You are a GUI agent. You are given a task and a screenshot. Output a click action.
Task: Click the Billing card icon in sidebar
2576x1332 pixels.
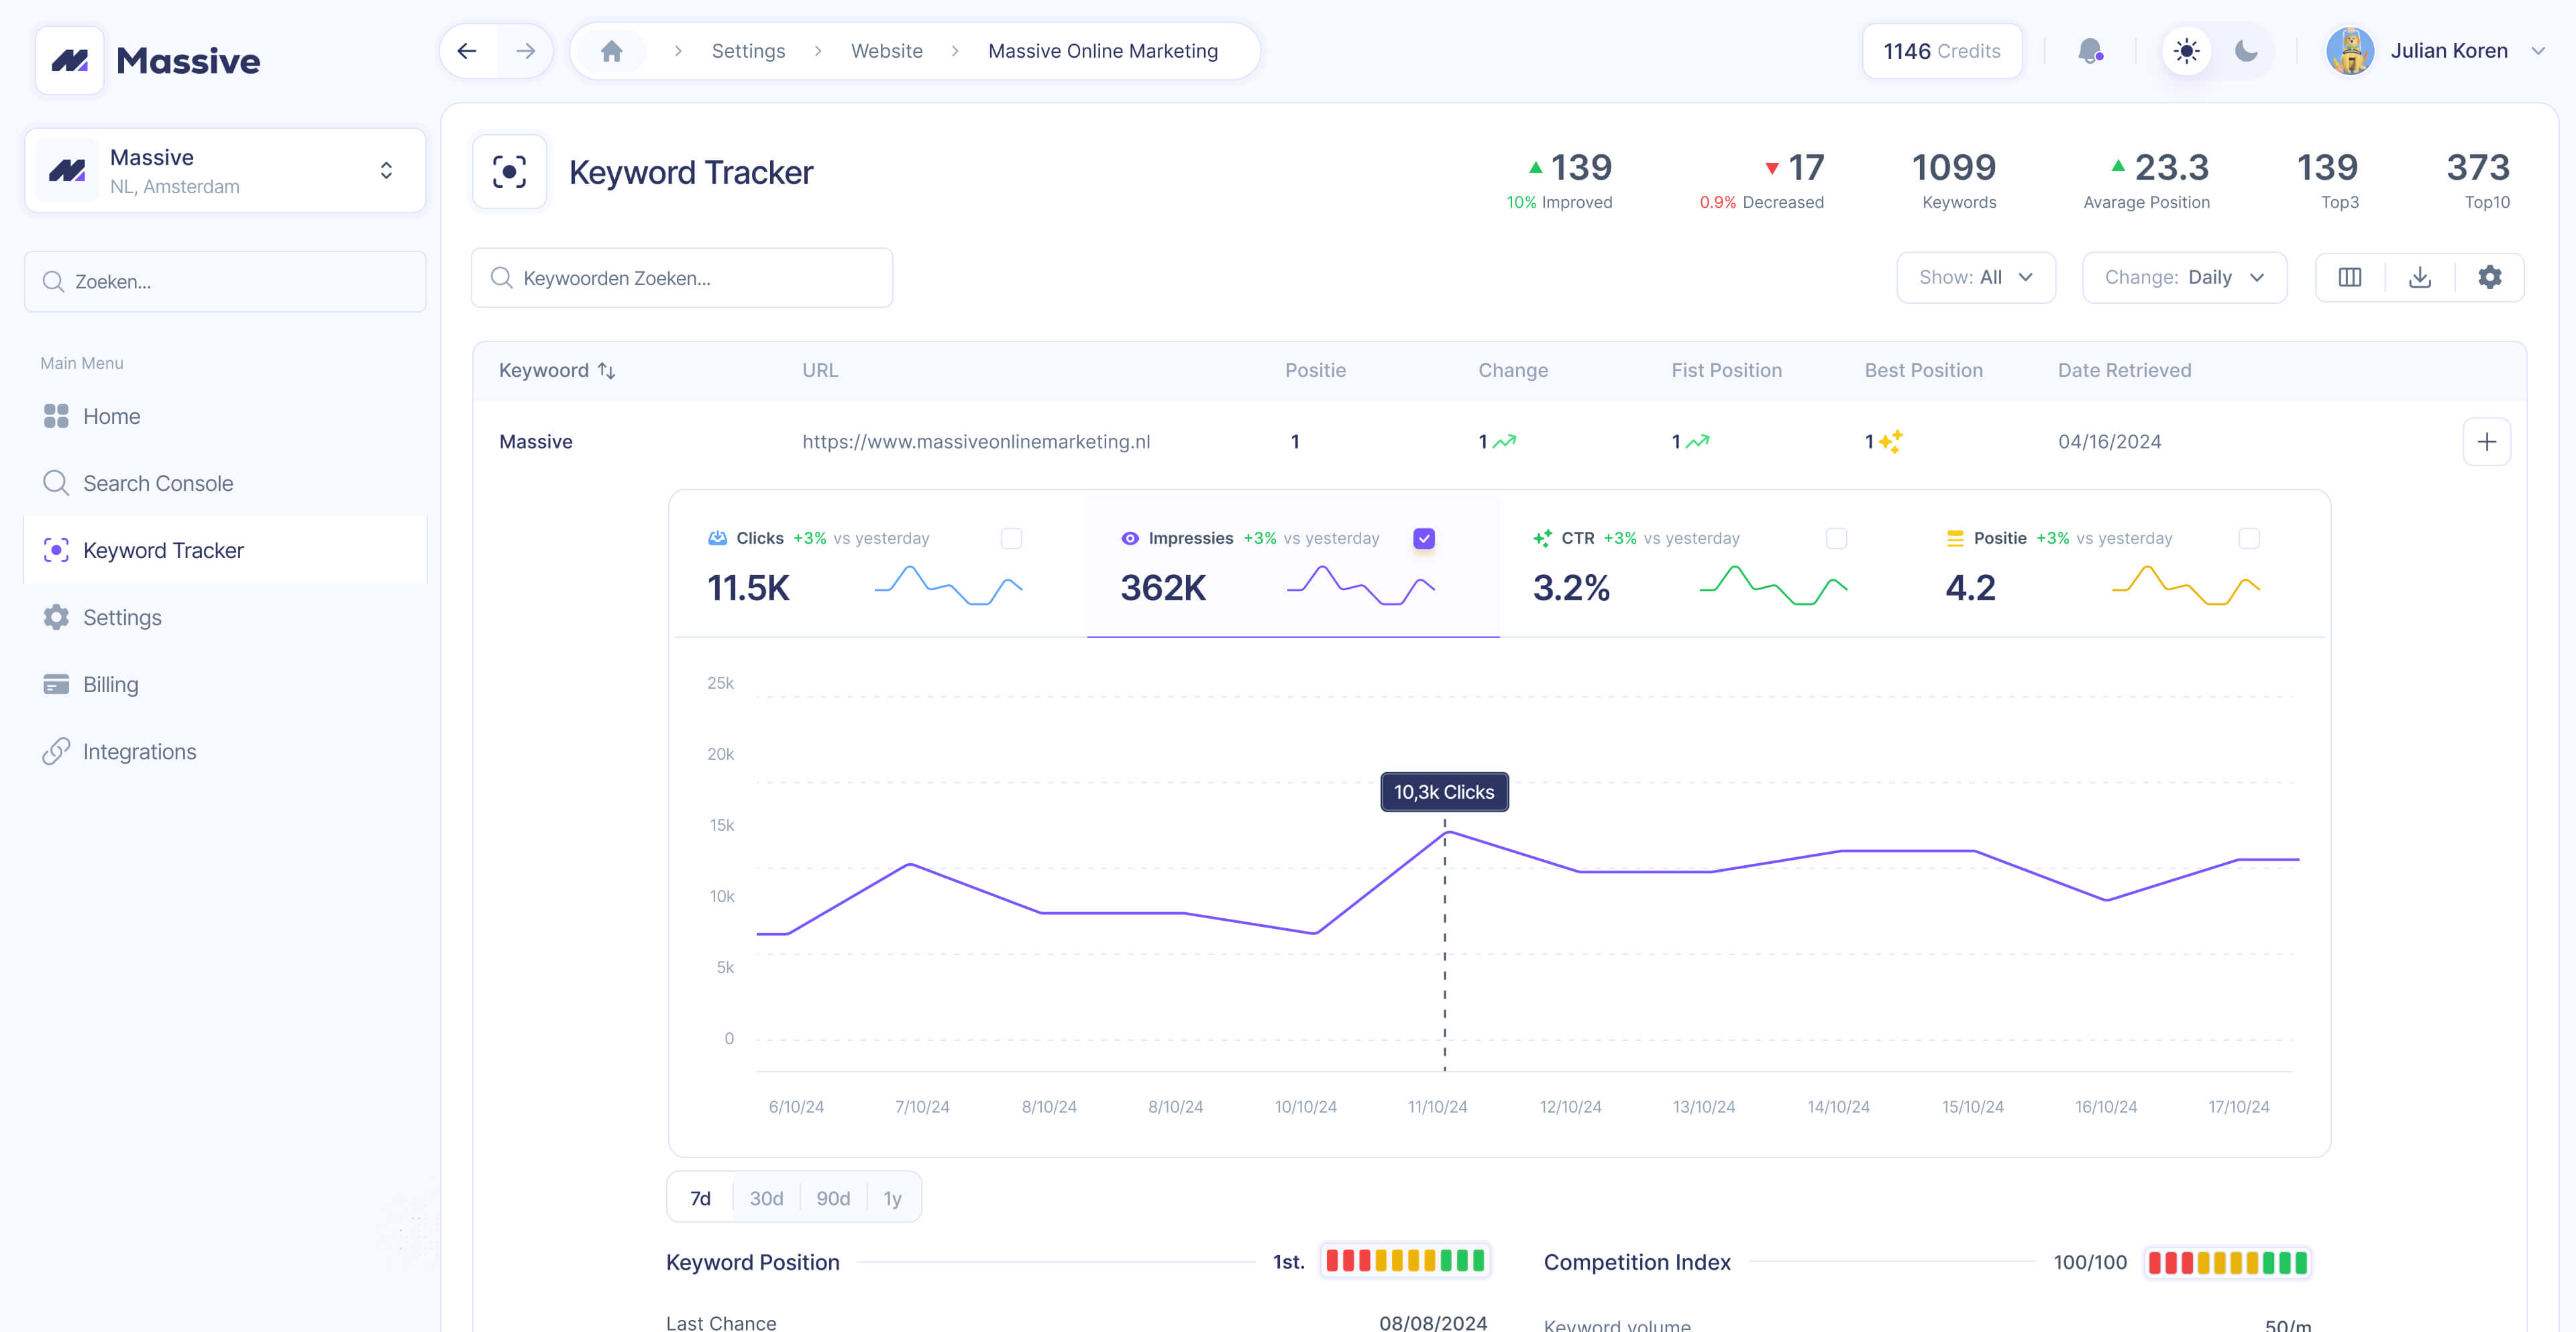pos(56,684)
